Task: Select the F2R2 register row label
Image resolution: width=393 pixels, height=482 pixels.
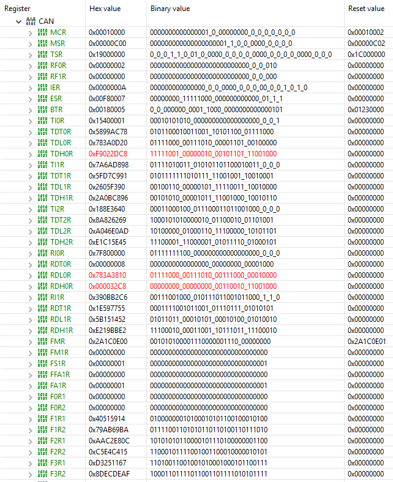Action: (58, 452)
